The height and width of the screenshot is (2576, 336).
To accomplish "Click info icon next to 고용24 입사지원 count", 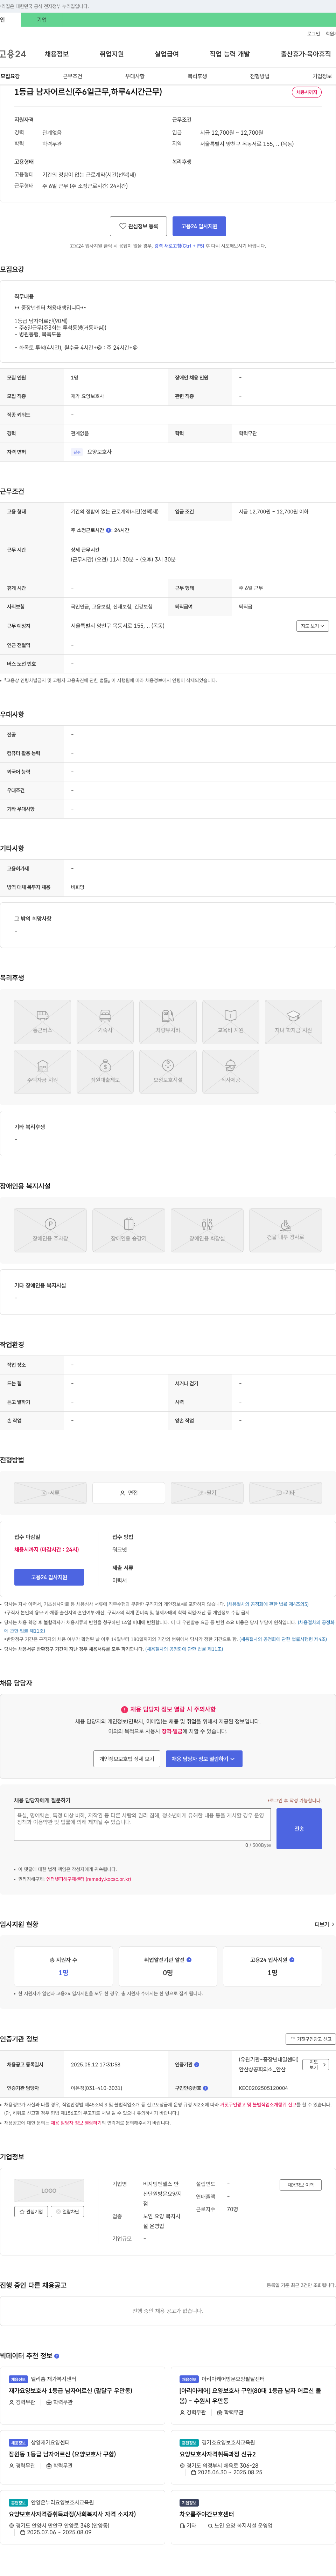I will click(292, 1960).
